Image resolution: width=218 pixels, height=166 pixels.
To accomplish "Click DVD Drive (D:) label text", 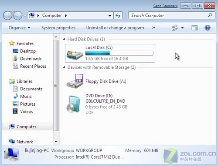I will (x=99, y=96).
